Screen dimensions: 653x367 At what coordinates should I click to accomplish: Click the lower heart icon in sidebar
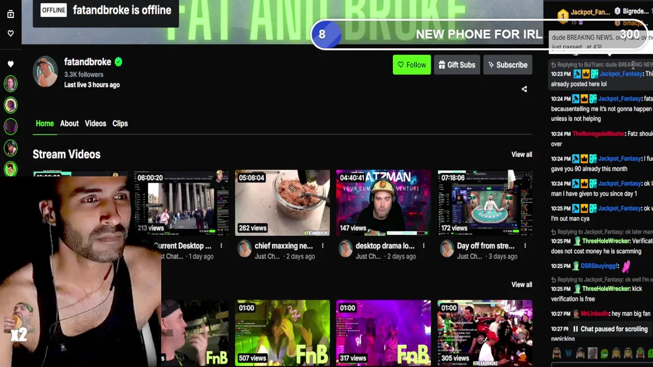(x=11, y=64)
